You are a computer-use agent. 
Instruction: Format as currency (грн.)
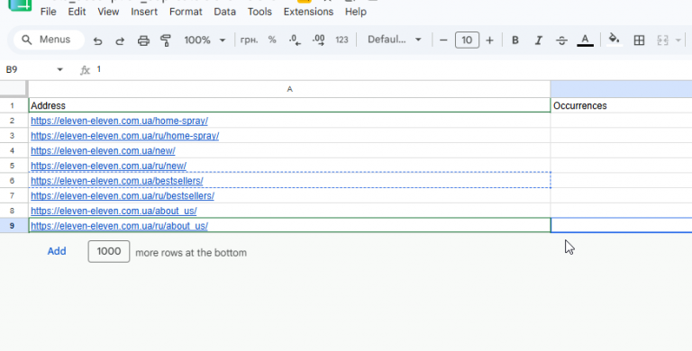pos(249,40)
